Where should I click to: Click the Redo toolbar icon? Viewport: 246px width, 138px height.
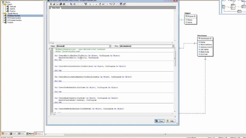click(x=81, y=4)
